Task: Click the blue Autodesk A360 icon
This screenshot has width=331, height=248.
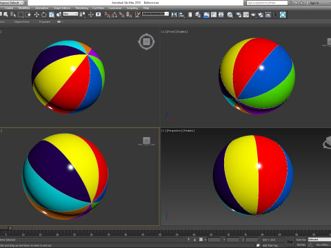Action: click(283, 14)
